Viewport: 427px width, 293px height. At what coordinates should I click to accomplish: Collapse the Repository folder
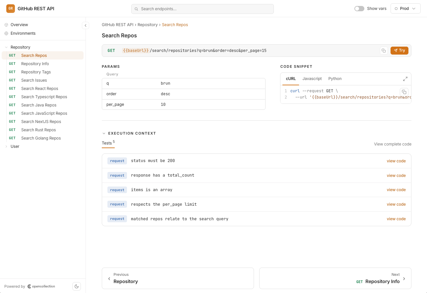point(6,47)
